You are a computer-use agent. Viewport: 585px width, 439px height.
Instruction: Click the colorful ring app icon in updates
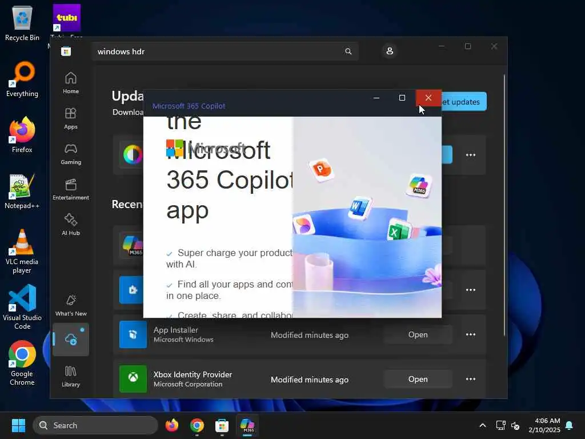coord(133,154)
